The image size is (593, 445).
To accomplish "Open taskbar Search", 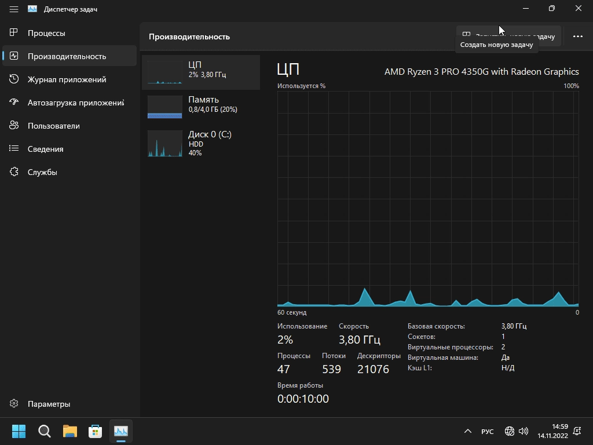I will point(44,431).
